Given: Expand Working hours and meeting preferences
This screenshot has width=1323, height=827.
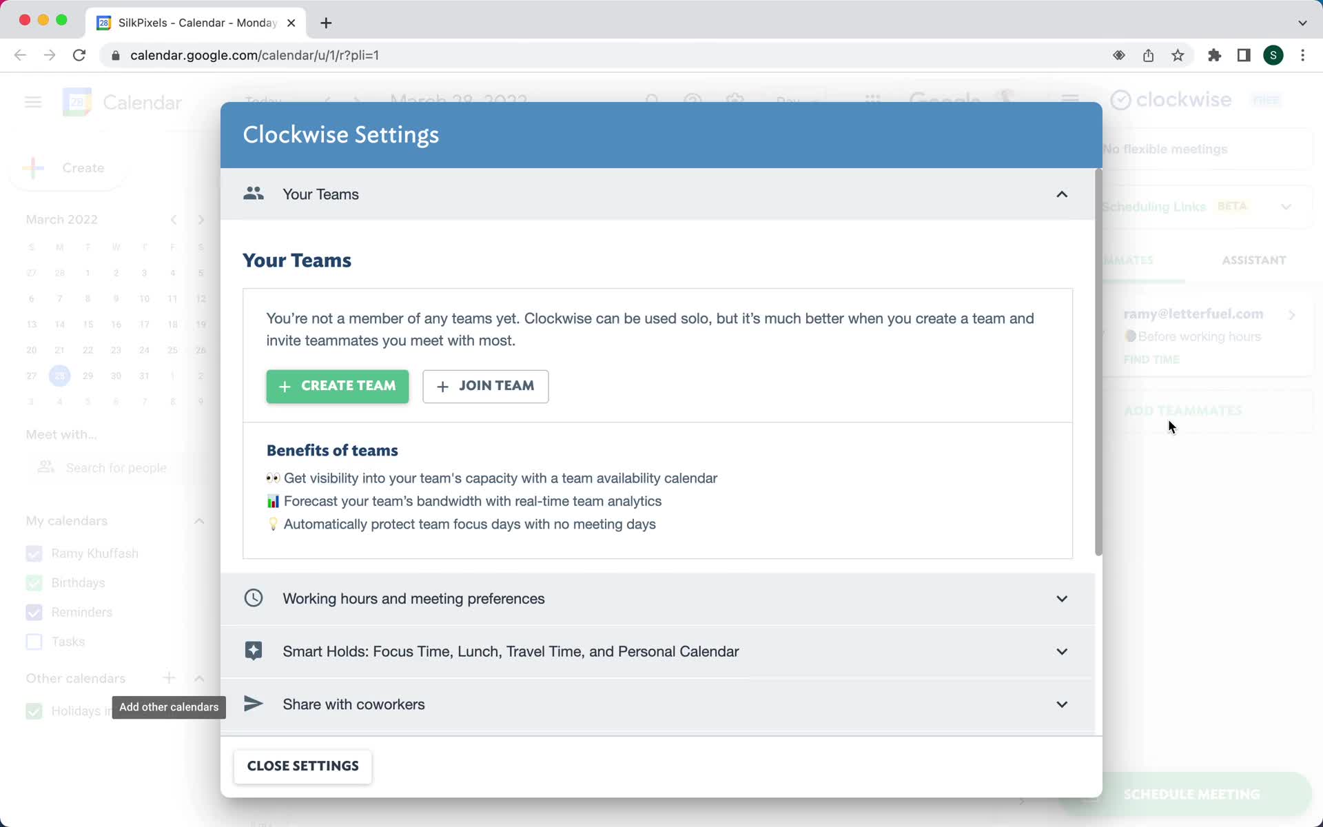Looking at the screenshot, I should [x=657, y=598].
